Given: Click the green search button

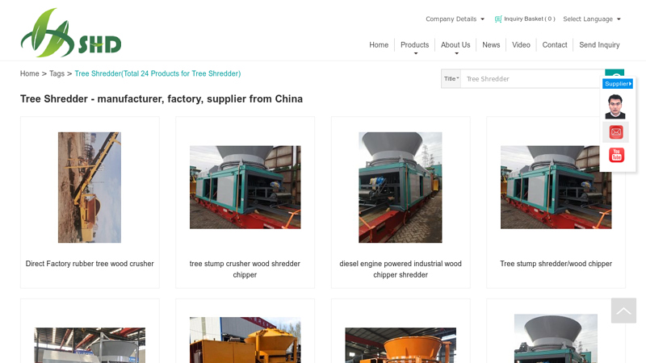Looking at the screenshot, I should point(615,73).
